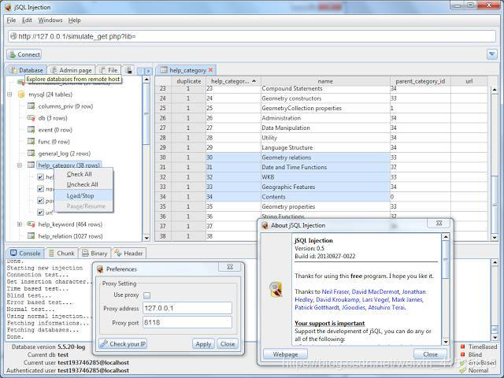Expand the options arrow beside the URL bar
The width and height of the screenshot is (504, 378).
coord(491,54)
